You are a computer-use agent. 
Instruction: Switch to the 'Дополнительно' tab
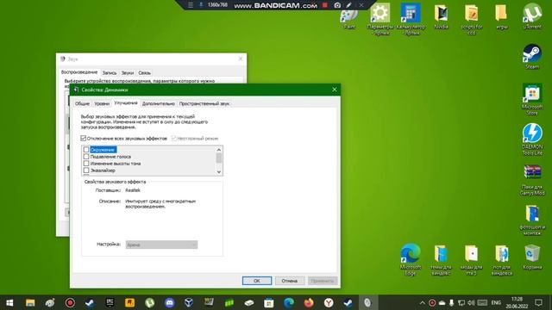159,103
